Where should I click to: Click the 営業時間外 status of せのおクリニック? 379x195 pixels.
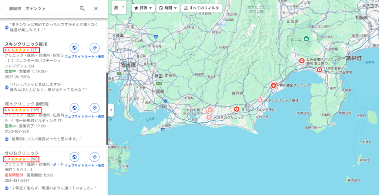click(x=14, y=175)
